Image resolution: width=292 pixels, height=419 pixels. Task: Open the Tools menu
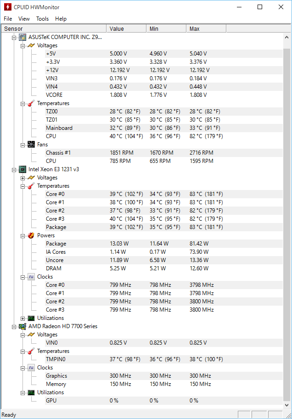43,19
